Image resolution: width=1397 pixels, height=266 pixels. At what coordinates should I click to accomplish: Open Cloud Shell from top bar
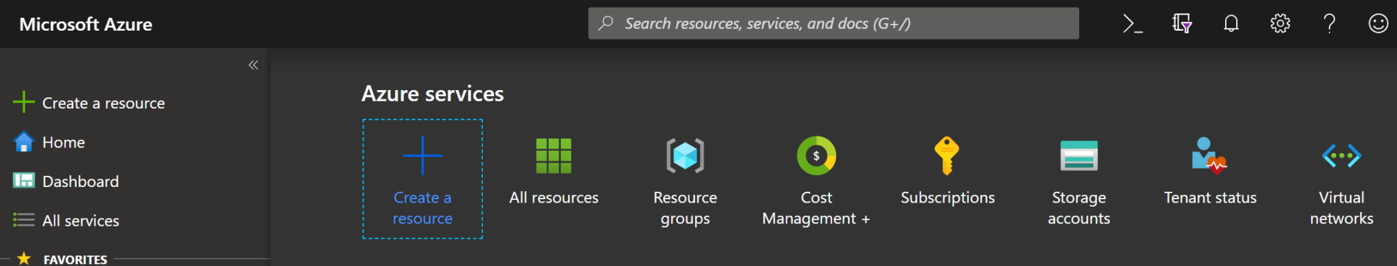pyautogui.click(x=1132, y=24)
